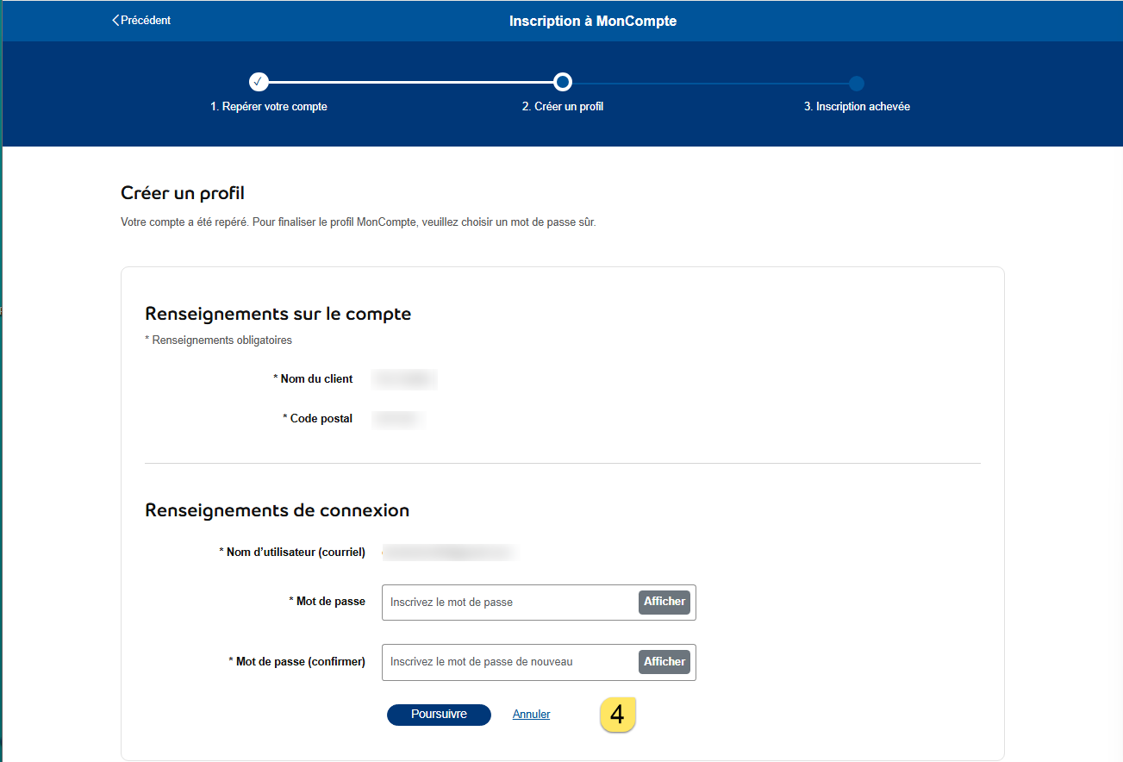Click the step 2 progress circle
The height and width of the screenshot is (762, 1123).
(x=562, y=82)
